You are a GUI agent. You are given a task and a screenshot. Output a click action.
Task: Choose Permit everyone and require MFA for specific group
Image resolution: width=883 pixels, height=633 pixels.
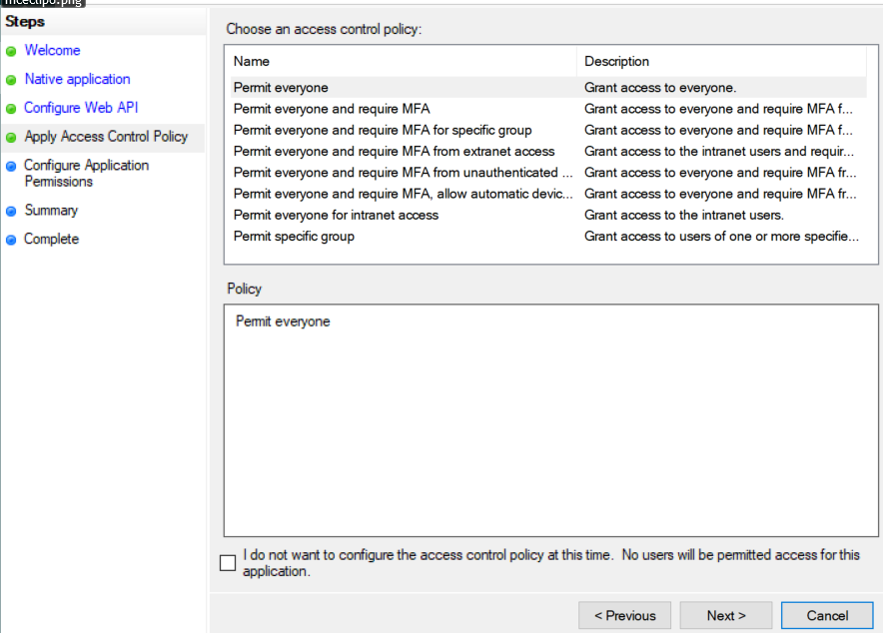(383, 130)
